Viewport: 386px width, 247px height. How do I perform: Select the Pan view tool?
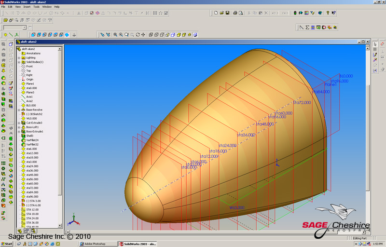[x=143, y=35]
